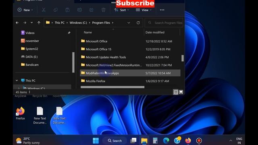This screenshot has width=258, height=145.
Task: Open Calculator from the taskbar
Action: coord(155,141)
